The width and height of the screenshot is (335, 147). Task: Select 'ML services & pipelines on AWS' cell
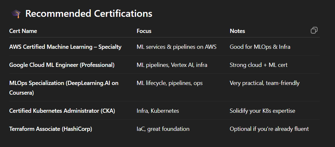pos(177,47)
